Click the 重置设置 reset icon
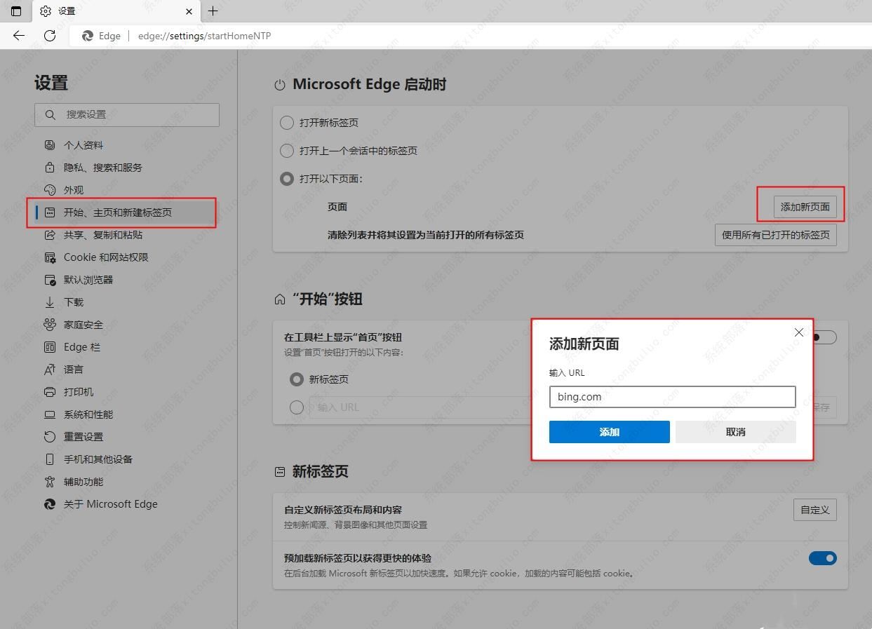 [x=50, y=437]
